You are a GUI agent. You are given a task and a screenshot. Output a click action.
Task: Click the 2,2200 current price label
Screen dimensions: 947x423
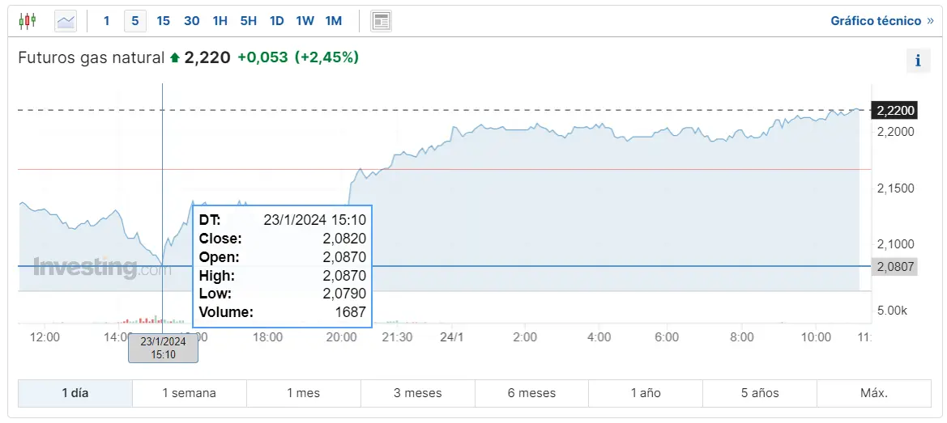[894, 110]
